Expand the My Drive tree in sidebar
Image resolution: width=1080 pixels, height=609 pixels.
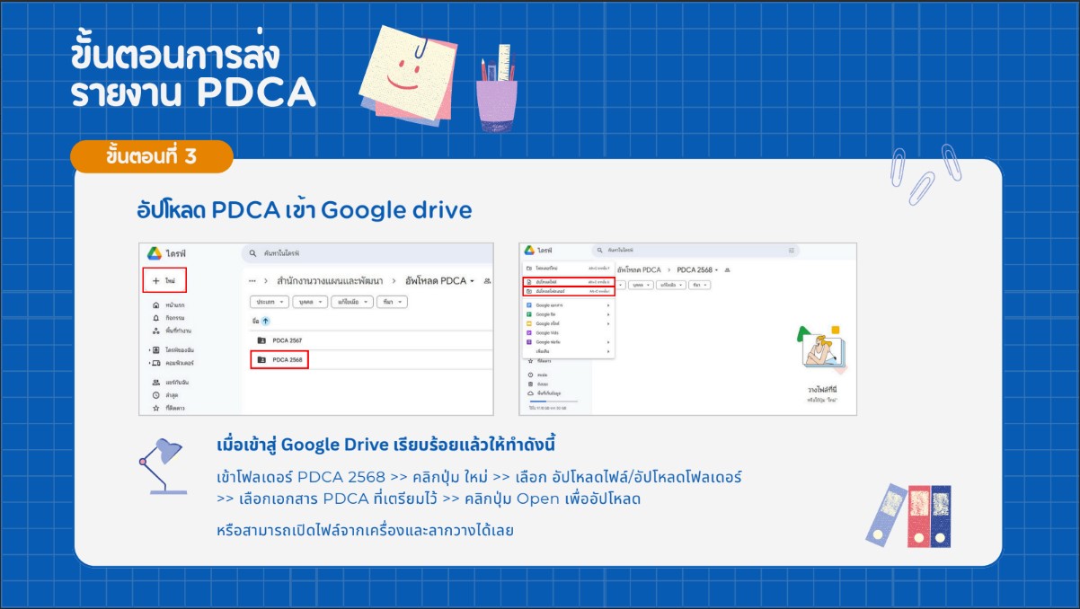(x=149, y=349)
